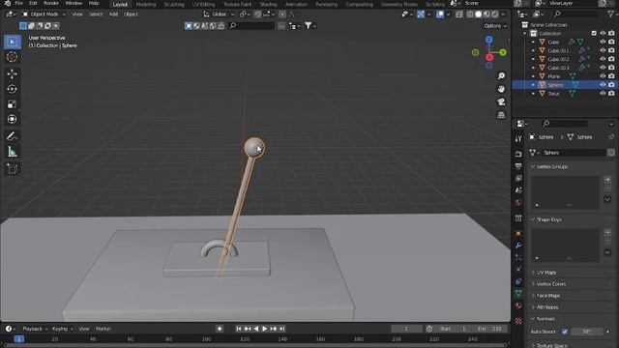
Task: Click the blue Z axis gizmo ball
Action: 489,40
